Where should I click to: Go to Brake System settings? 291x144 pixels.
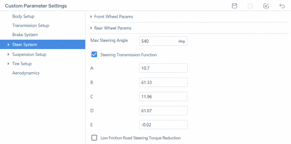pyautogui.click(x=25, y=35)
